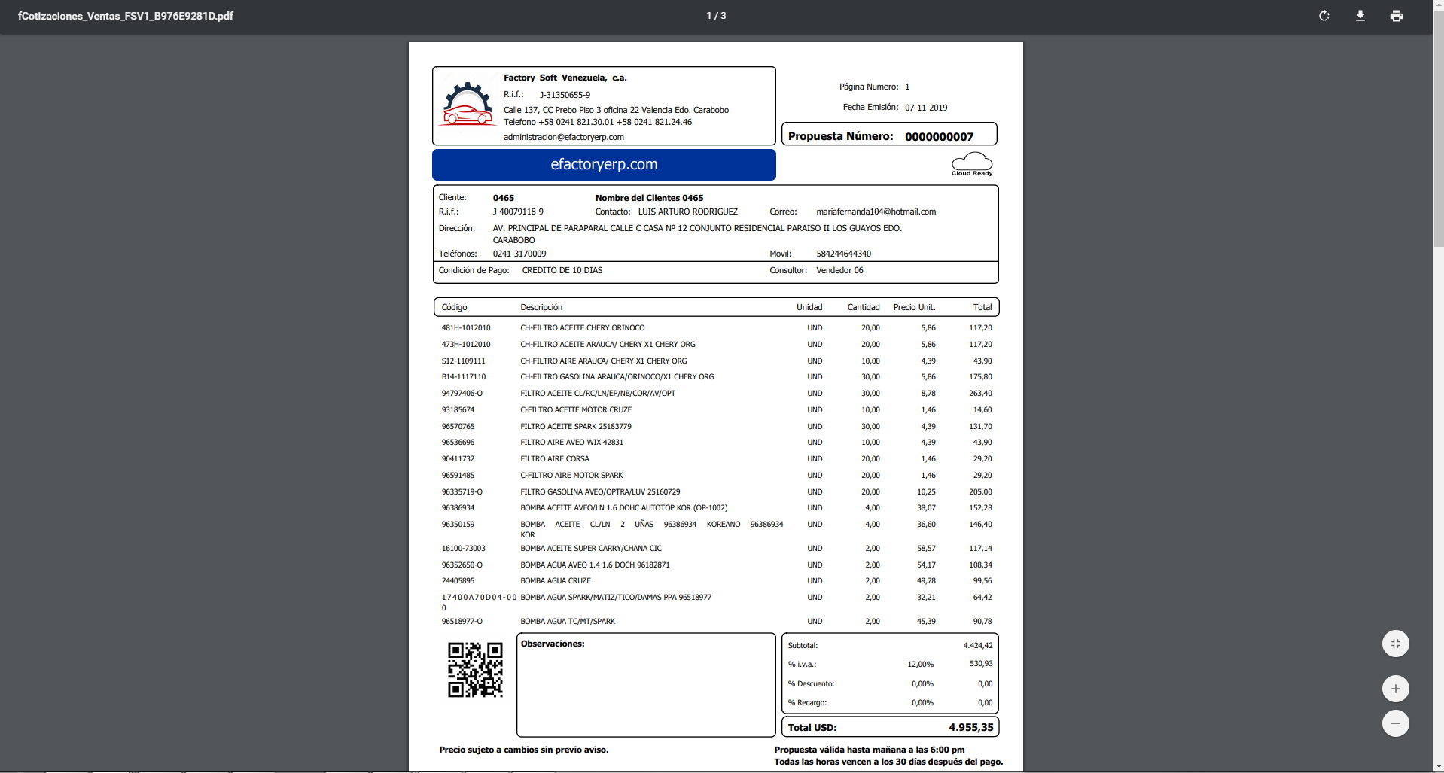This screenshot has width=1444, height=773.
Task: Click the Descripción column header
Action: [x=541, y=307]
